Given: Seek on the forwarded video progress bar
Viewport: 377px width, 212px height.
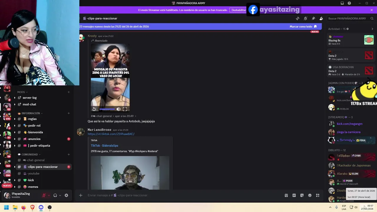Looking at the screenshot, I should point(107,109).
